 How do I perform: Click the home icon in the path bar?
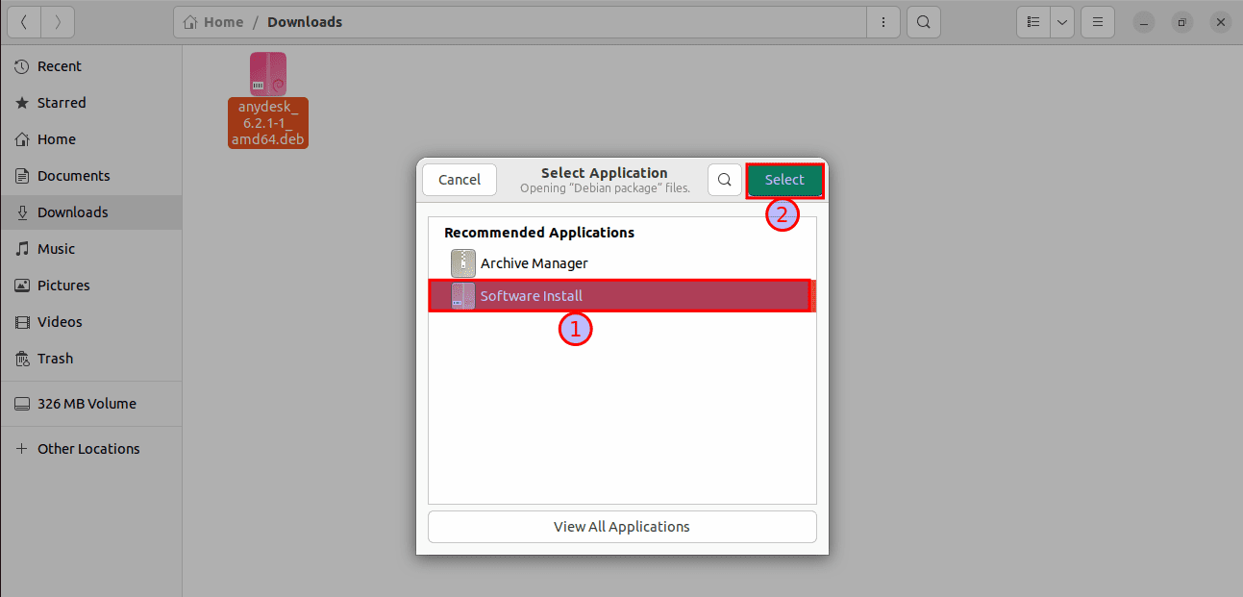[x=191, y=22]
